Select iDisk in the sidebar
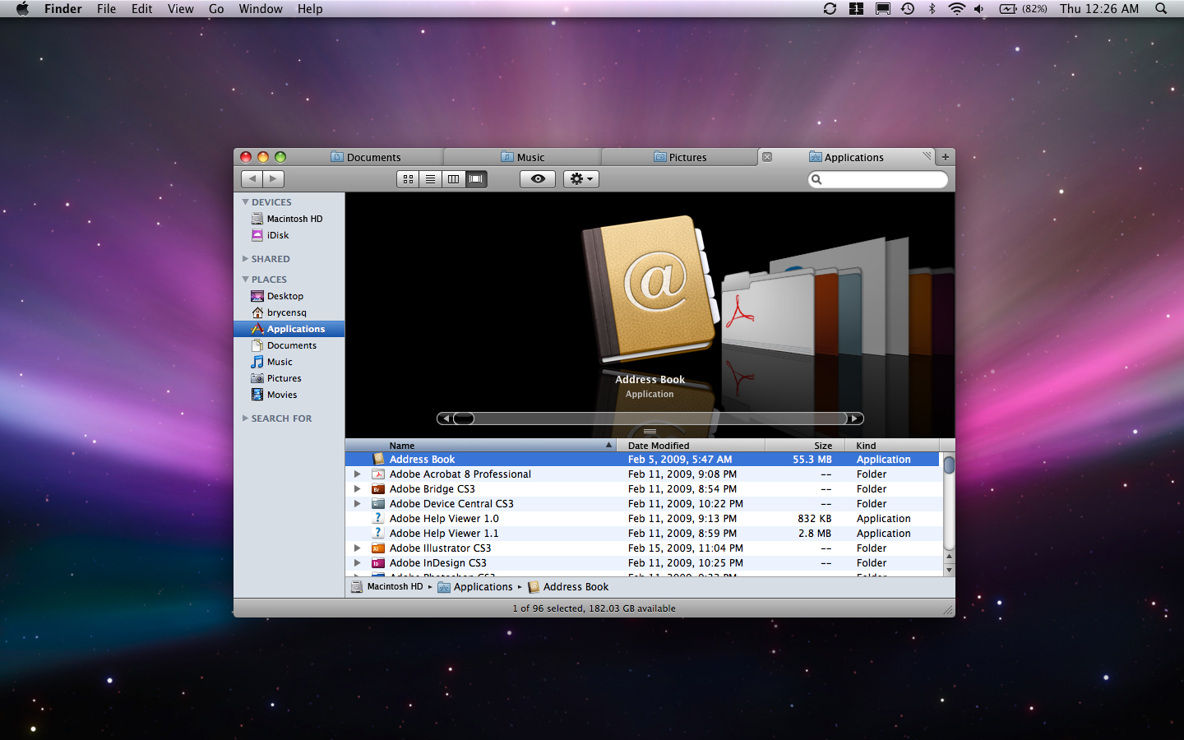 click(276, 235)
